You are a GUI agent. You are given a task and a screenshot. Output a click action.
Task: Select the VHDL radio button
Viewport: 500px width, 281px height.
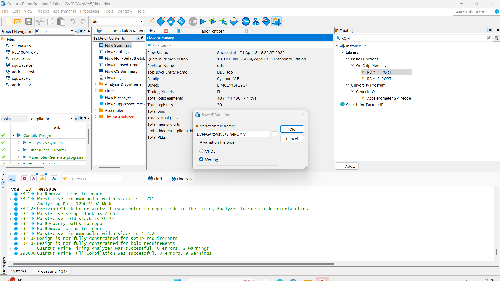click(201, 151)
